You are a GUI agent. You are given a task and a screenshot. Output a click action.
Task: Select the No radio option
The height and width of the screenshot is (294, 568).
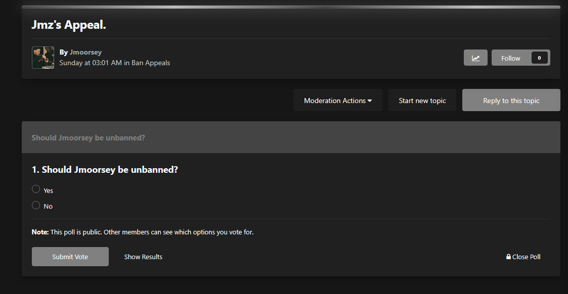coord(36,205)
